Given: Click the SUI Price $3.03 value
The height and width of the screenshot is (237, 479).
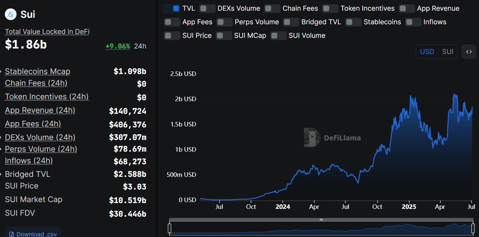Looking at the screenshot, I should coord(134,187).
